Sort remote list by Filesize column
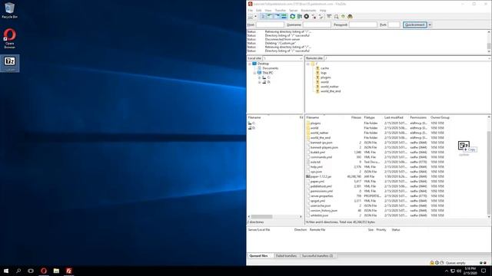This screenshot has width=492, height=276. (356, 117)
